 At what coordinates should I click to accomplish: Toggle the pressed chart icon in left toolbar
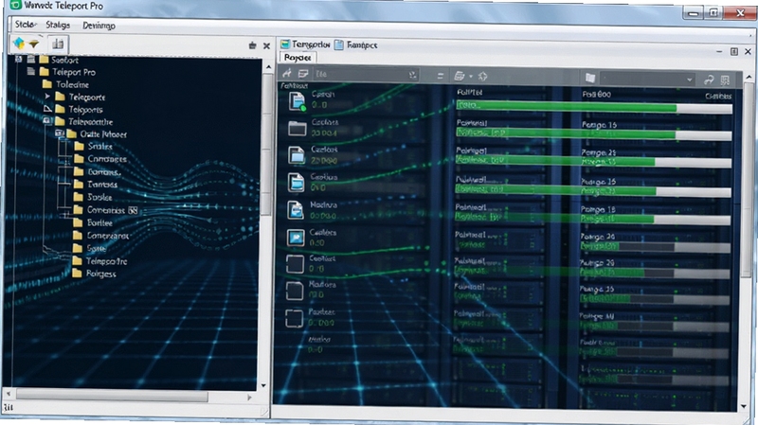click(x=58, y=44)
